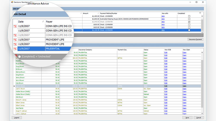Open the Legend button
The width and height of the screenshot is (216, 121).
coord(17,118)
